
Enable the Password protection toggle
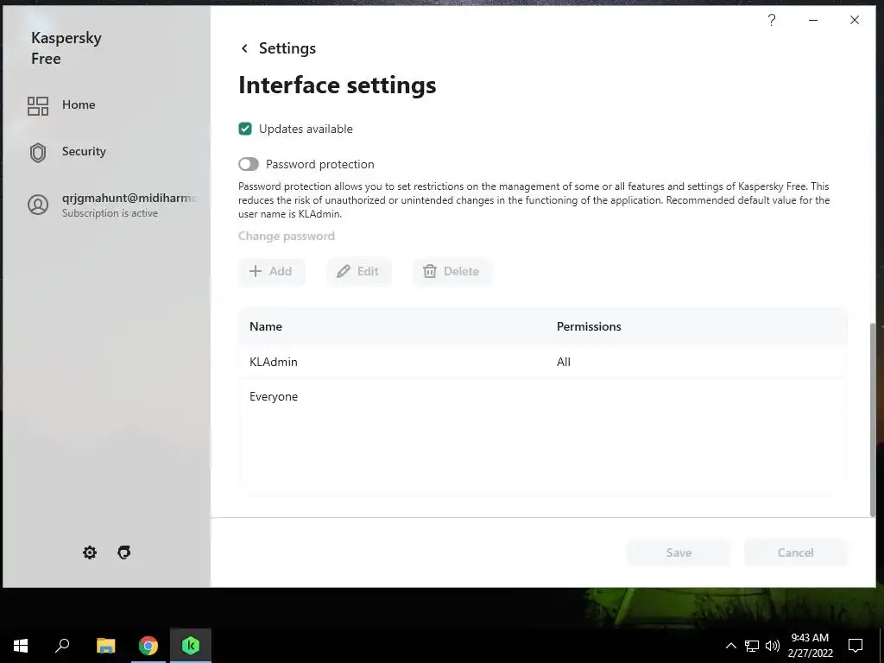(249, 164)
